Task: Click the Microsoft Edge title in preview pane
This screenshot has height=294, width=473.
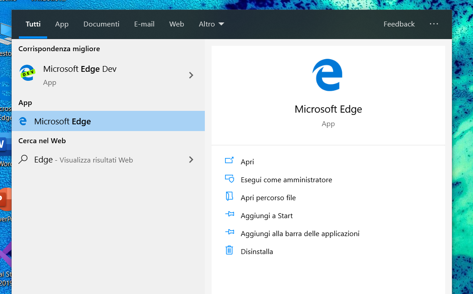Action: click(x=328, y=109)
